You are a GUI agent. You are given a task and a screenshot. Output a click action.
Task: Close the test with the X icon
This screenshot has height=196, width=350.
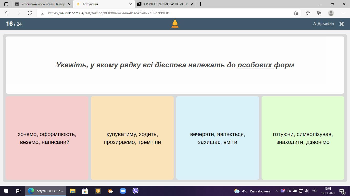coord(342,24)
